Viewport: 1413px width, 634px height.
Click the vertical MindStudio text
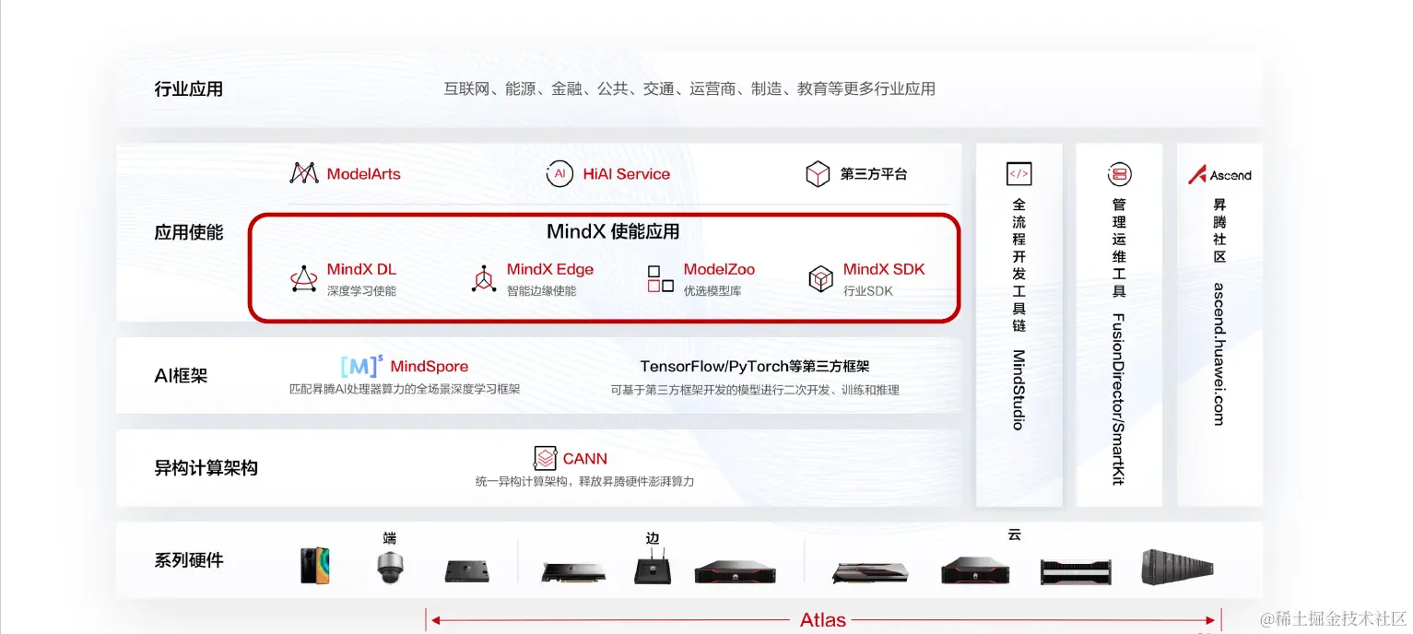pos(1019,389)
